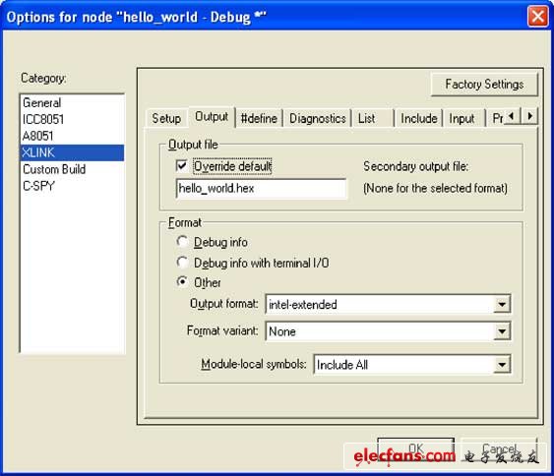Click in the hello_world.hex filename field
This screenshot has height=476, width=554.
[261, 188]
